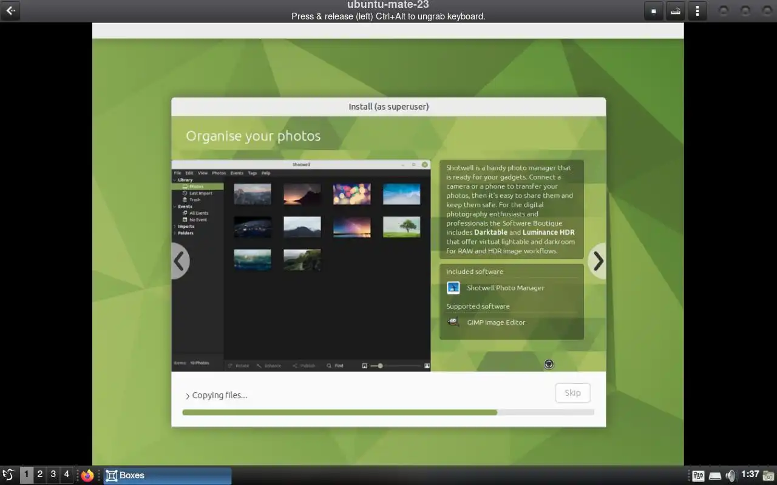This screenshot has width=777, height=485.
Task: Click the 1:37 clock
Action: point(750,474)
